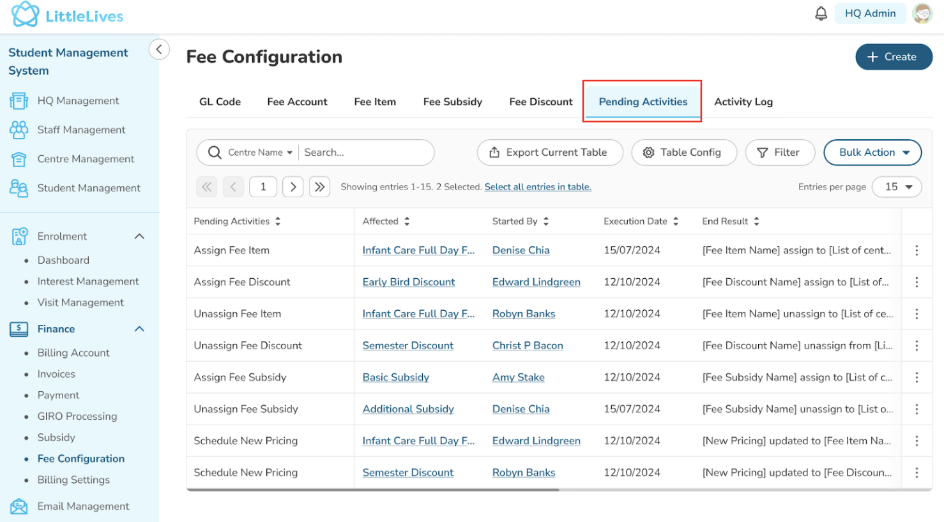The width and height of the screenshot is (944, 522).
Task: Click the horizontal scrollbar under the table
Action: (x=372, y=489)
